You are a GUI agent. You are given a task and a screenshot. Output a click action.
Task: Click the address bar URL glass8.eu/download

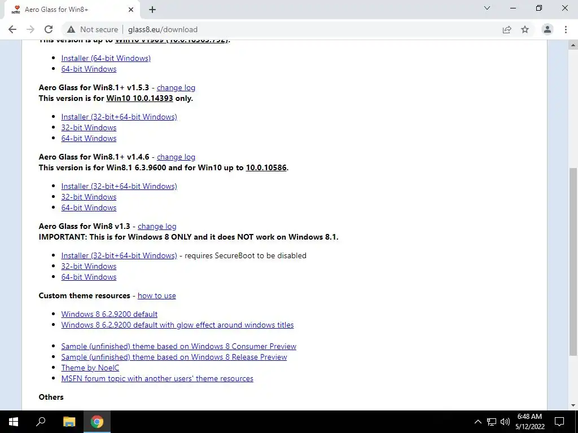click(163, 29)
